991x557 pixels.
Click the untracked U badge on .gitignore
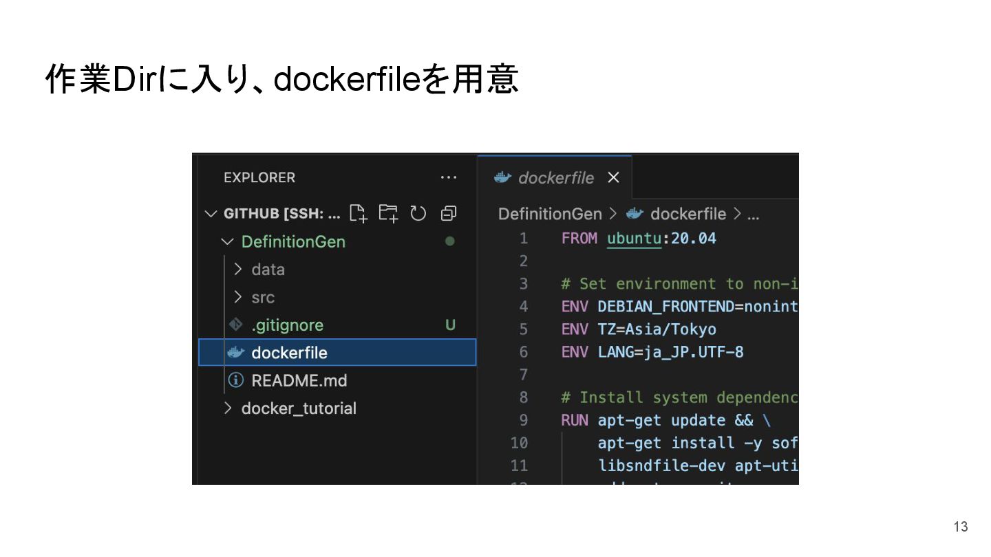coord(450,325)
